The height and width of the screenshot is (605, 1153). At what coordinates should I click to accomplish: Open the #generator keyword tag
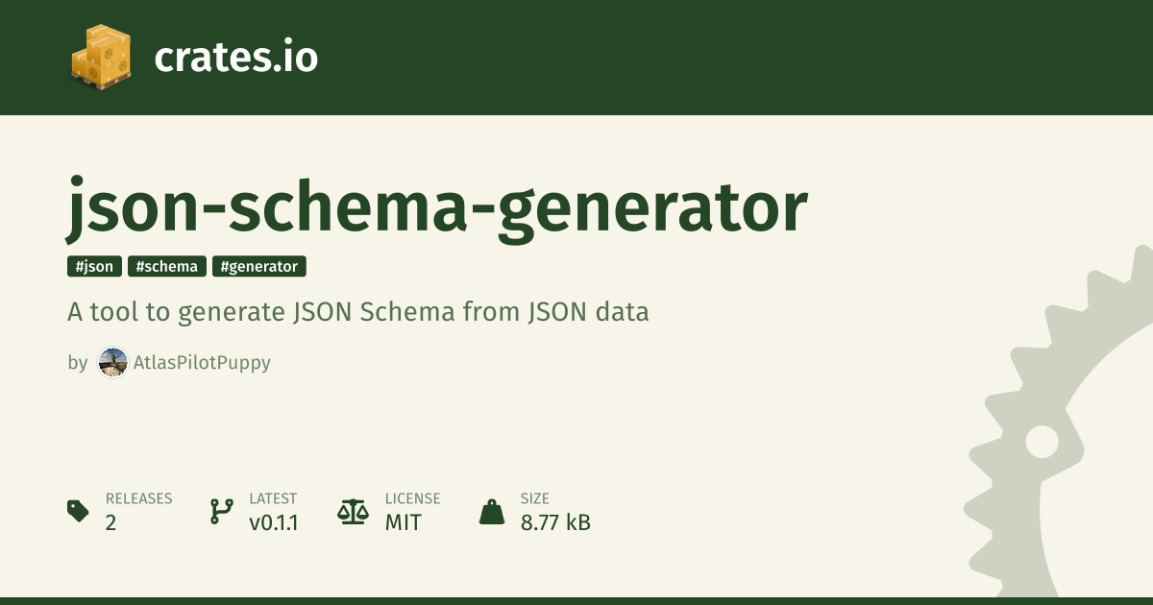[x=259, y=267]
